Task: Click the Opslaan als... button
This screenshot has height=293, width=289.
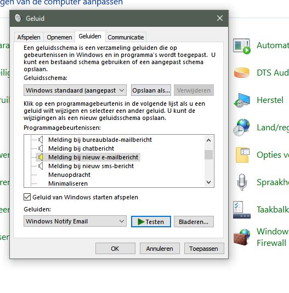Action: (x=151, y=90)
